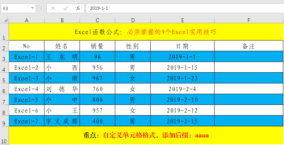This screenshot has height=145, width=284.
Task: Select name cell 小中
Action: (x=62, y=99)
